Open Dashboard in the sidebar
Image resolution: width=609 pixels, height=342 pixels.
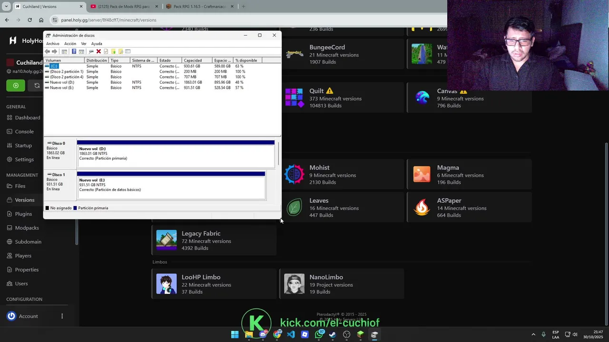point(28,118)
